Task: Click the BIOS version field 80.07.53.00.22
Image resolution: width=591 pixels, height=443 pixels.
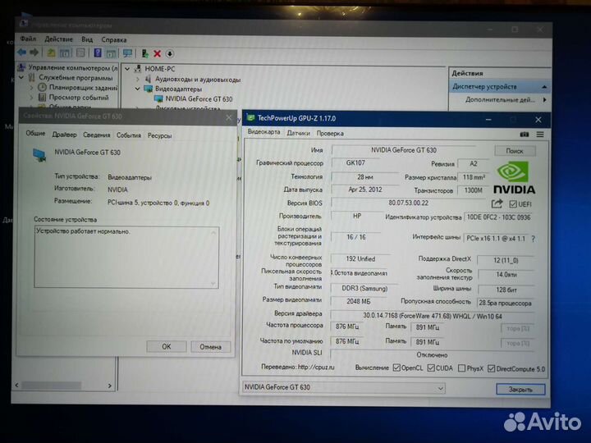Action: pyautogui.click(x=409, y=203)
